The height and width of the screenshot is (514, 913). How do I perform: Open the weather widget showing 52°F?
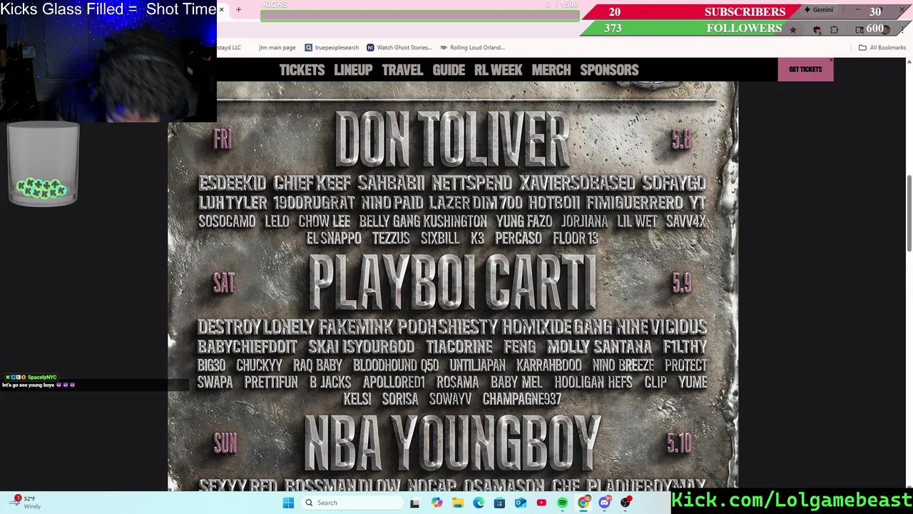(25, 503)
